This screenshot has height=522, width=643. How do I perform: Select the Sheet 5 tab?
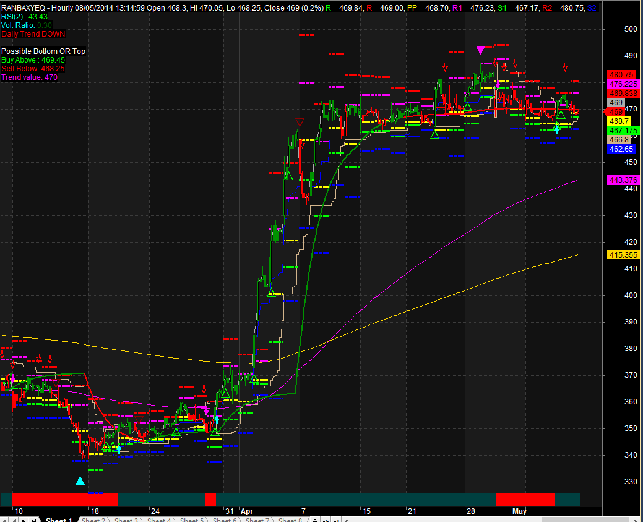click(x=192, y=520)
